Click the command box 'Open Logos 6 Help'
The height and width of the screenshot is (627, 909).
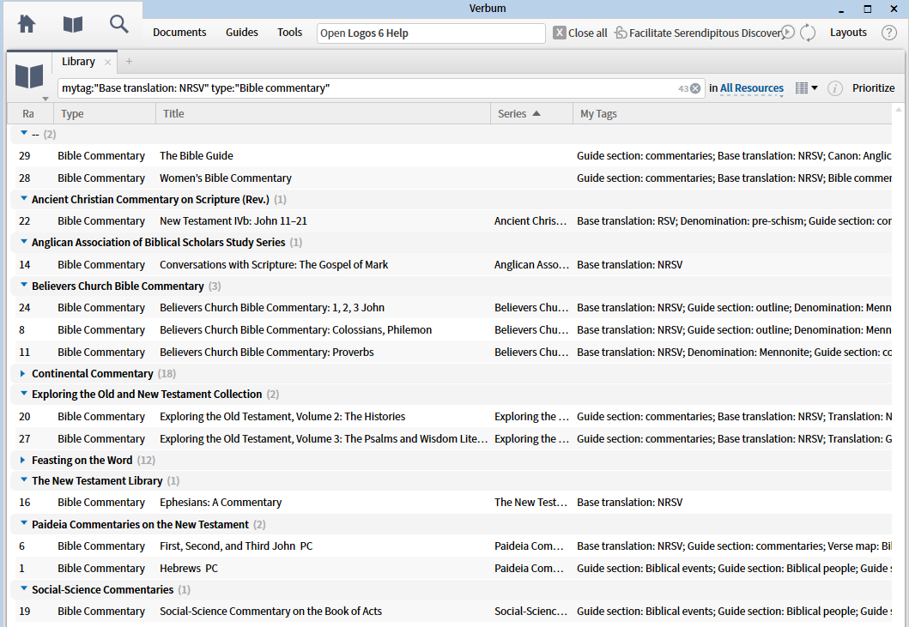431,33
